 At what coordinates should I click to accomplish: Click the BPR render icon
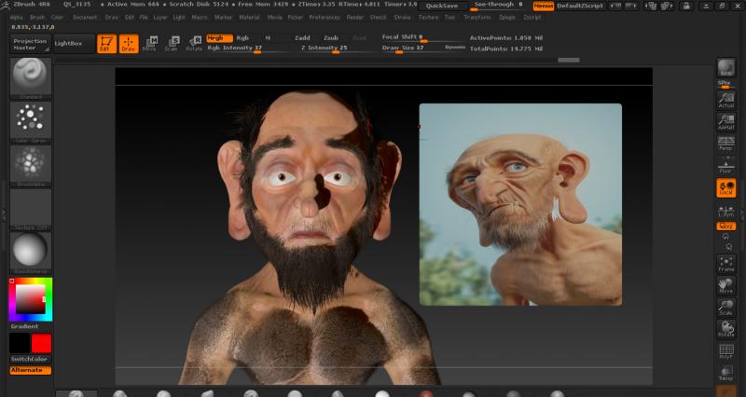[725, 67]
